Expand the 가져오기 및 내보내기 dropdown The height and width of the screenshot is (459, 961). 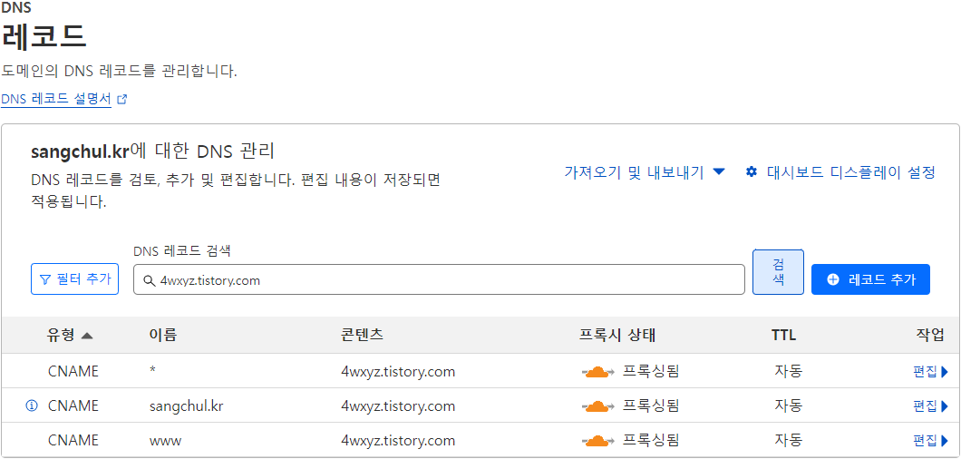tap(644, 172)
